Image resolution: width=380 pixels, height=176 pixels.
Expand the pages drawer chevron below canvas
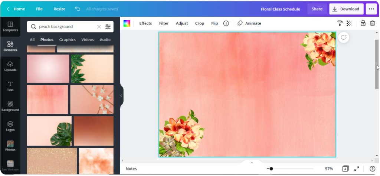[x=252, y=162]
